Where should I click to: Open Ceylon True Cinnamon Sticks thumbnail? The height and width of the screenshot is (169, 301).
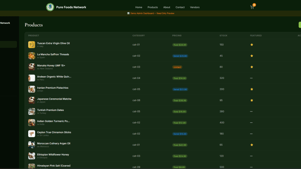(x=32, y=134)
